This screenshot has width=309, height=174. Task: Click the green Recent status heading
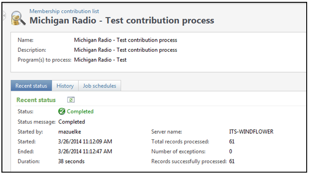(36, 100)
